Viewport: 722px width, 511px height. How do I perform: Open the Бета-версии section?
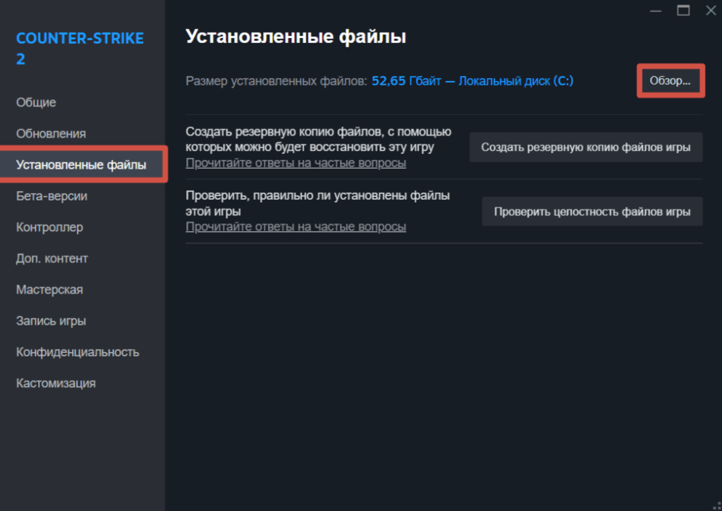point(51,196)
